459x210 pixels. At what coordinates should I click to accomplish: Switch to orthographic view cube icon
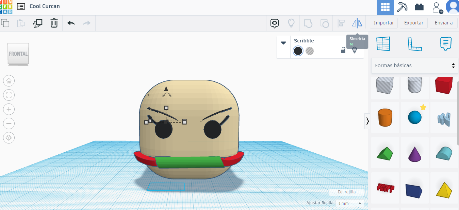tap(9, 138)
